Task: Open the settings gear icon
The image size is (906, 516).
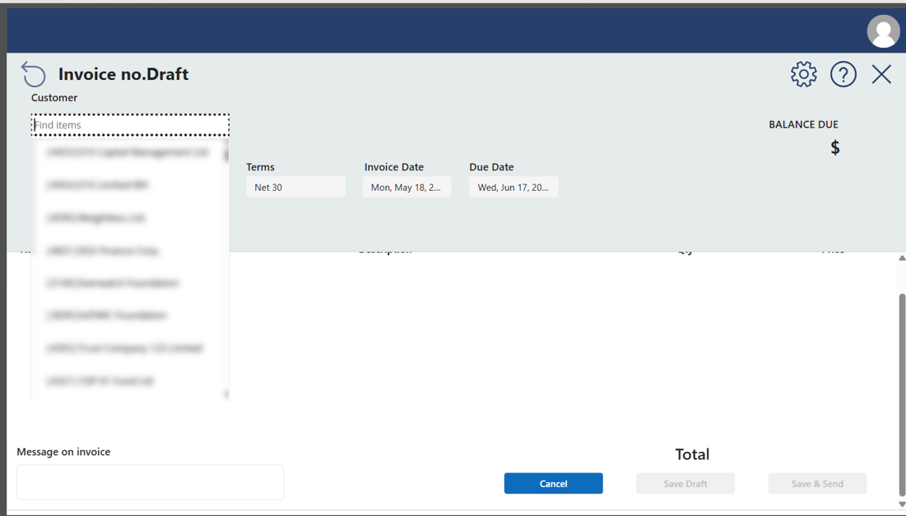Action: [x=803, y=74]
